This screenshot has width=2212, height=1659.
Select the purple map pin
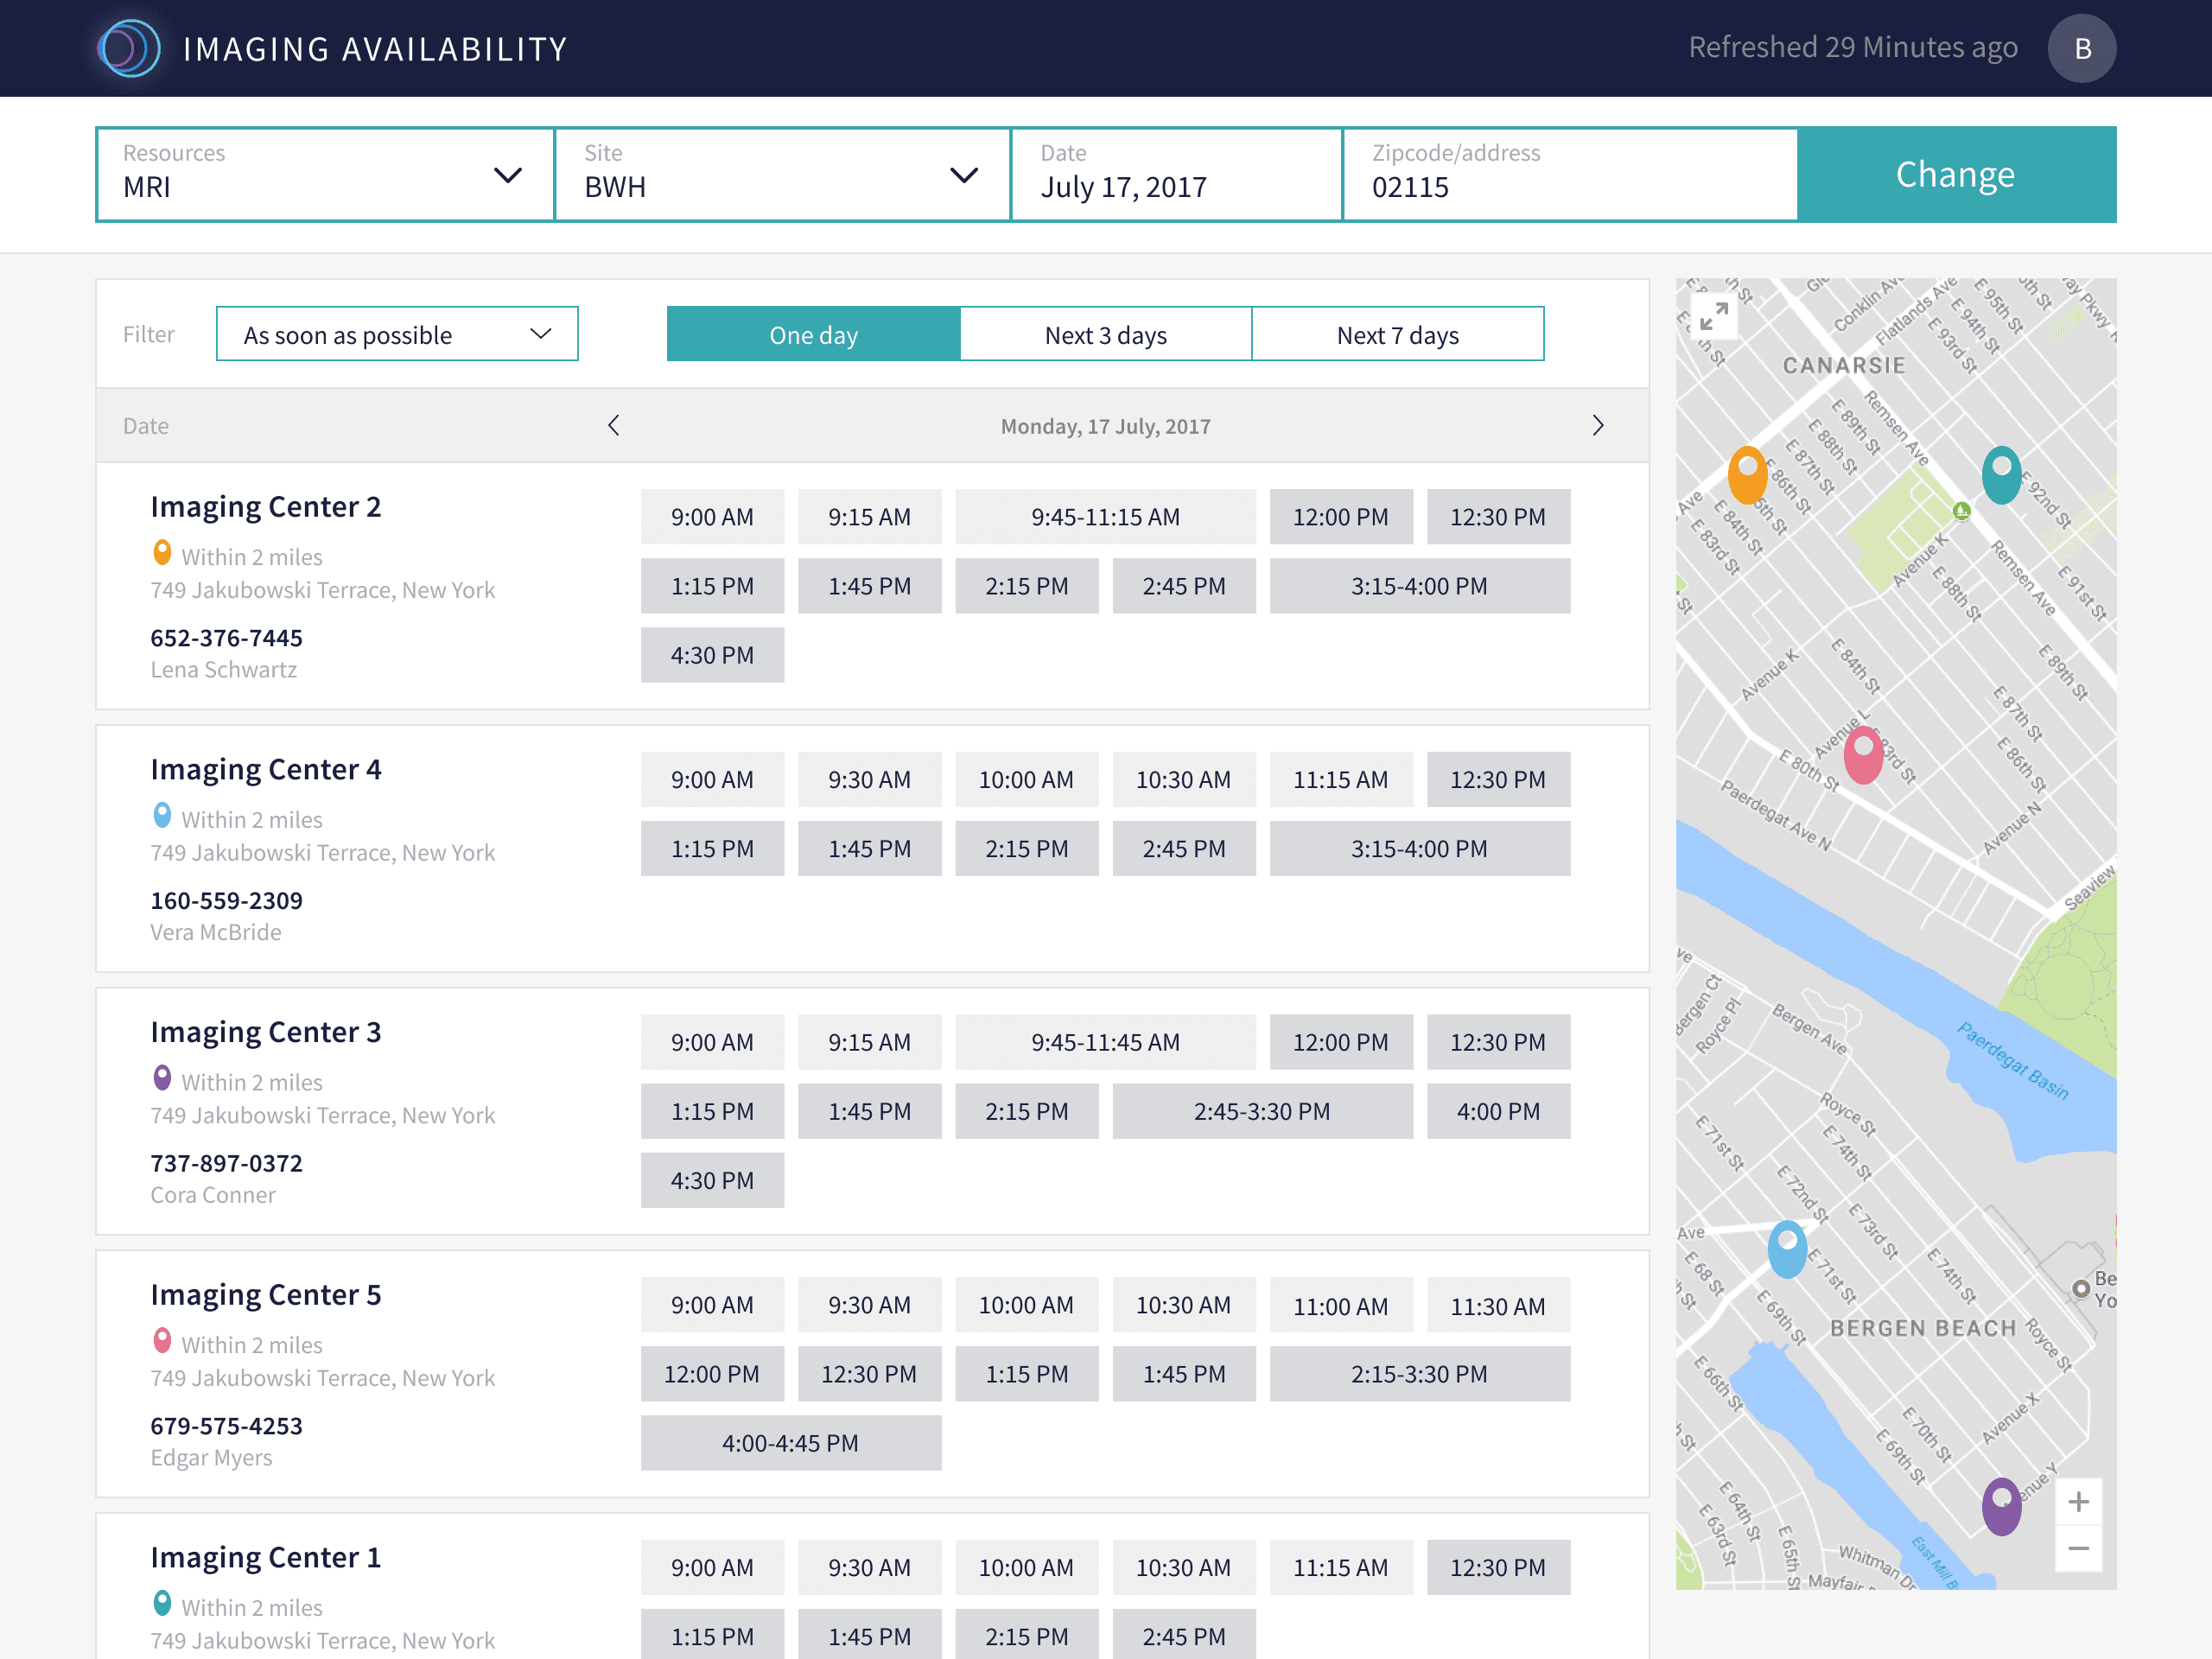pos(2002,1506)
